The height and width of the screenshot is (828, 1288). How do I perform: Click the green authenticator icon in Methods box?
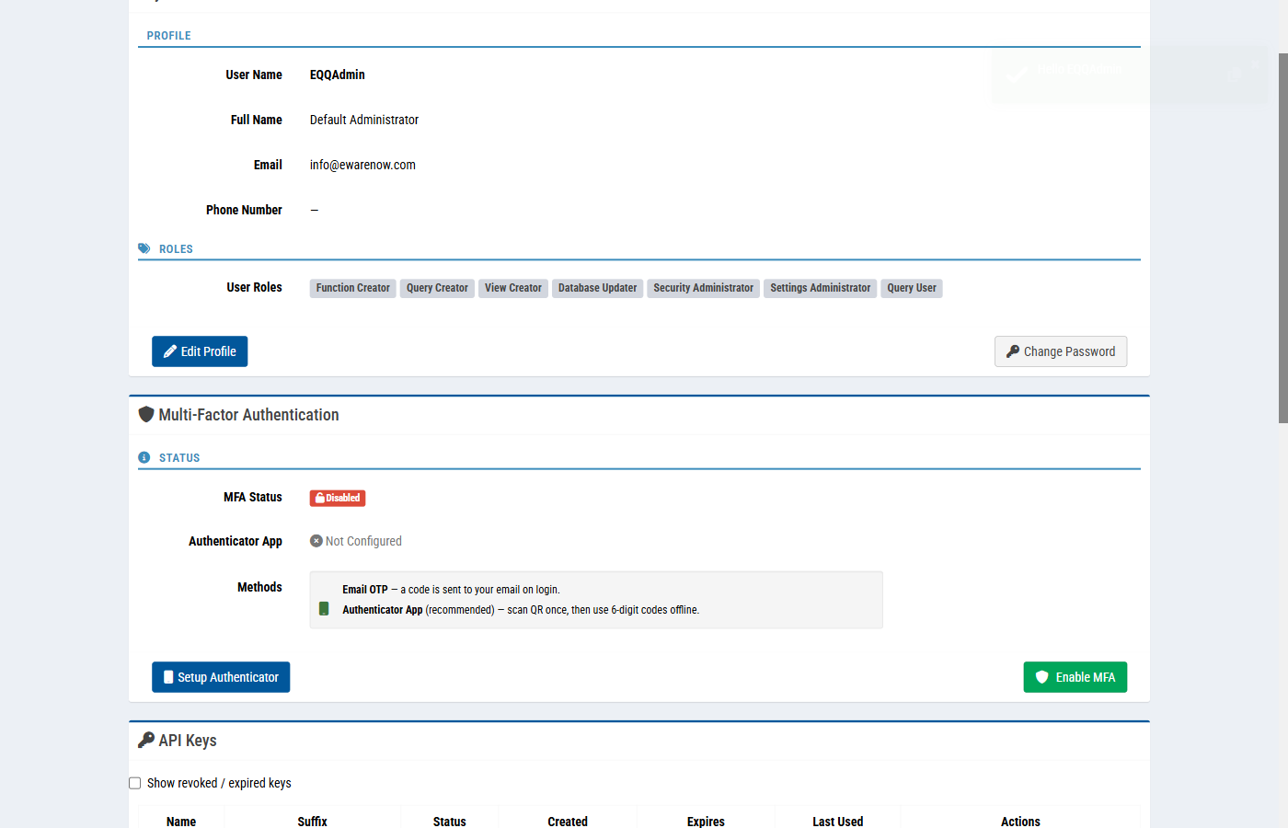323,608
